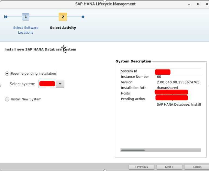Viewport: 209px width, 171px height.
Task: Open the Select system dropdown arrow
Action: 60,84
